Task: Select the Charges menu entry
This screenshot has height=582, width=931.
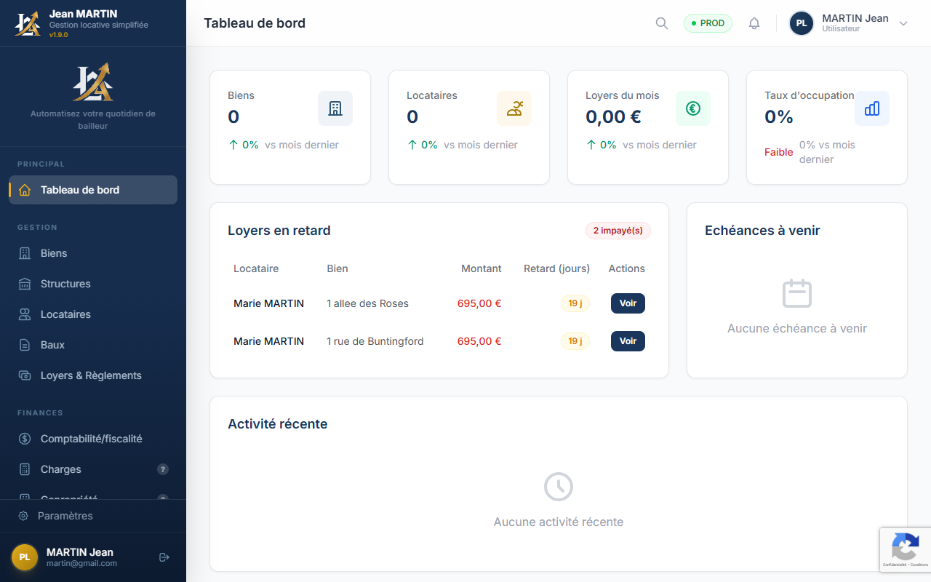Action: pos(61,469)
